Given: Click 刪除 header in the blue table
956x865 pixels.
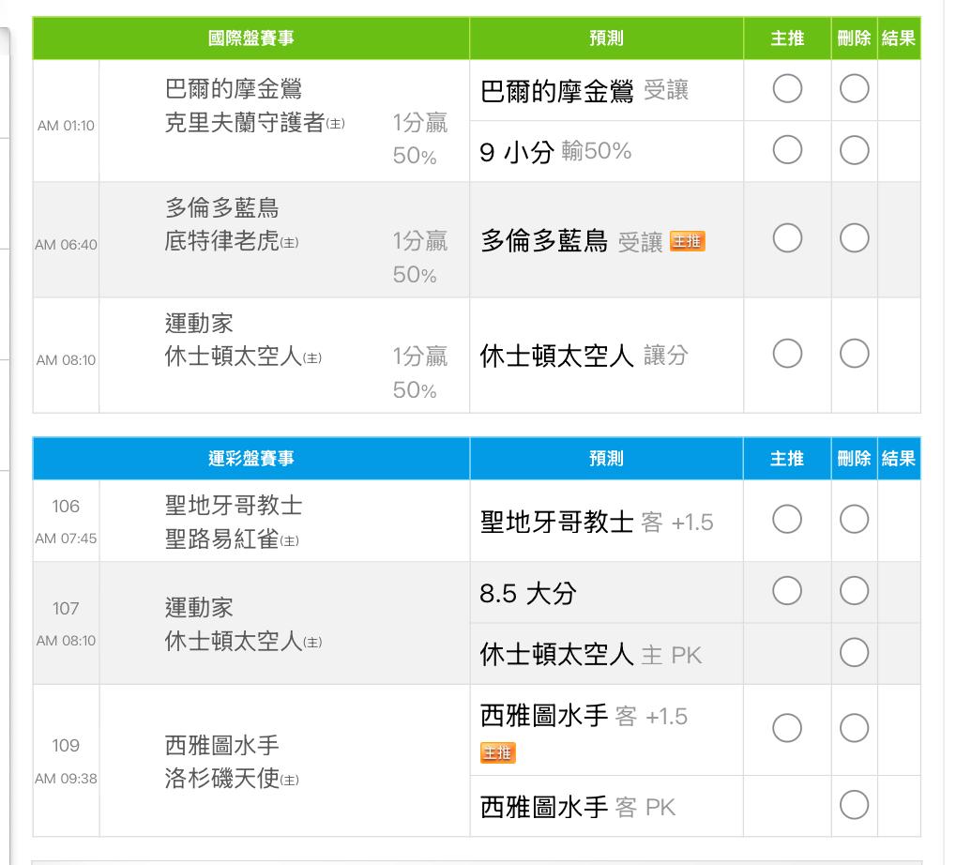Looking at the screenshot, I should [x=854, y=459].
